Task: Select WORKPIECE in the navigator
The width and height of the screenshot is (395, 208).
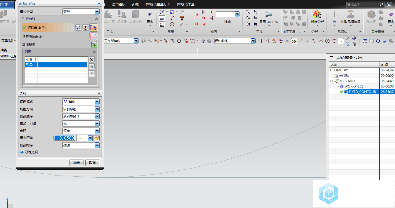Action: [354, 86]
